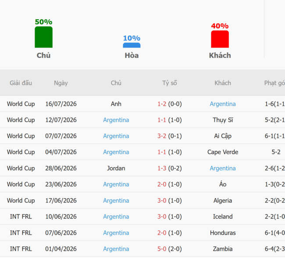
Task: Open the 5-0 result against Zambia
Action: (162, 249)
